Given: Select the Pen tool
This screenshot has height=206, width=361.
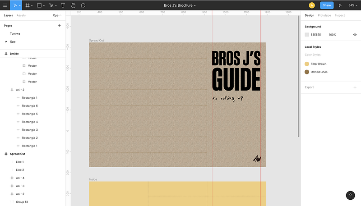Looking at the screenshot, I should point(51,5).
